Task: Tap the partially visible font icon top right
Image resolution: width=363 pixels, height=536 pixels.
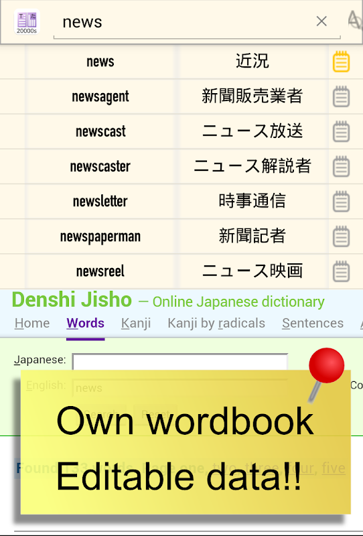Action: [x=356, y=21]
